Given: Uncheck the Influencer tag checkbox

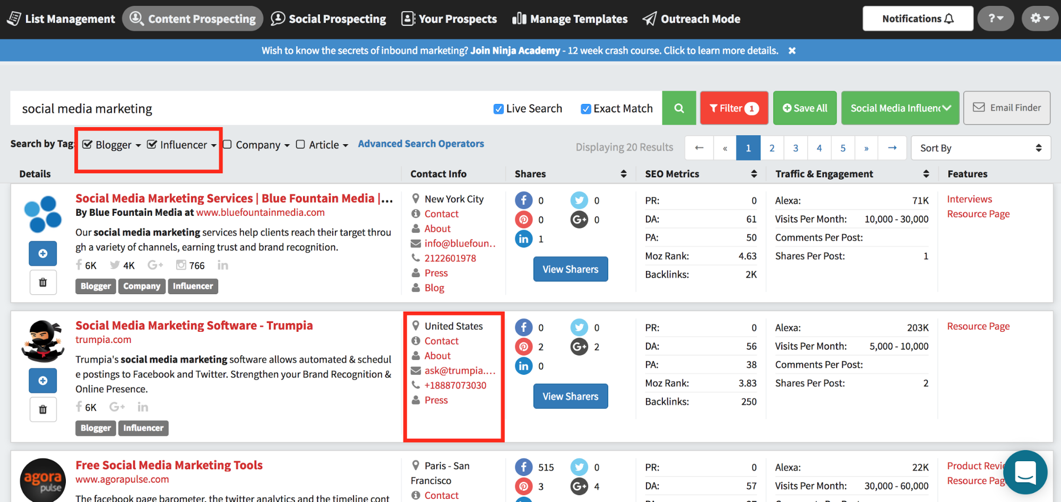Looking at the screenshot, I should point(152,145).
